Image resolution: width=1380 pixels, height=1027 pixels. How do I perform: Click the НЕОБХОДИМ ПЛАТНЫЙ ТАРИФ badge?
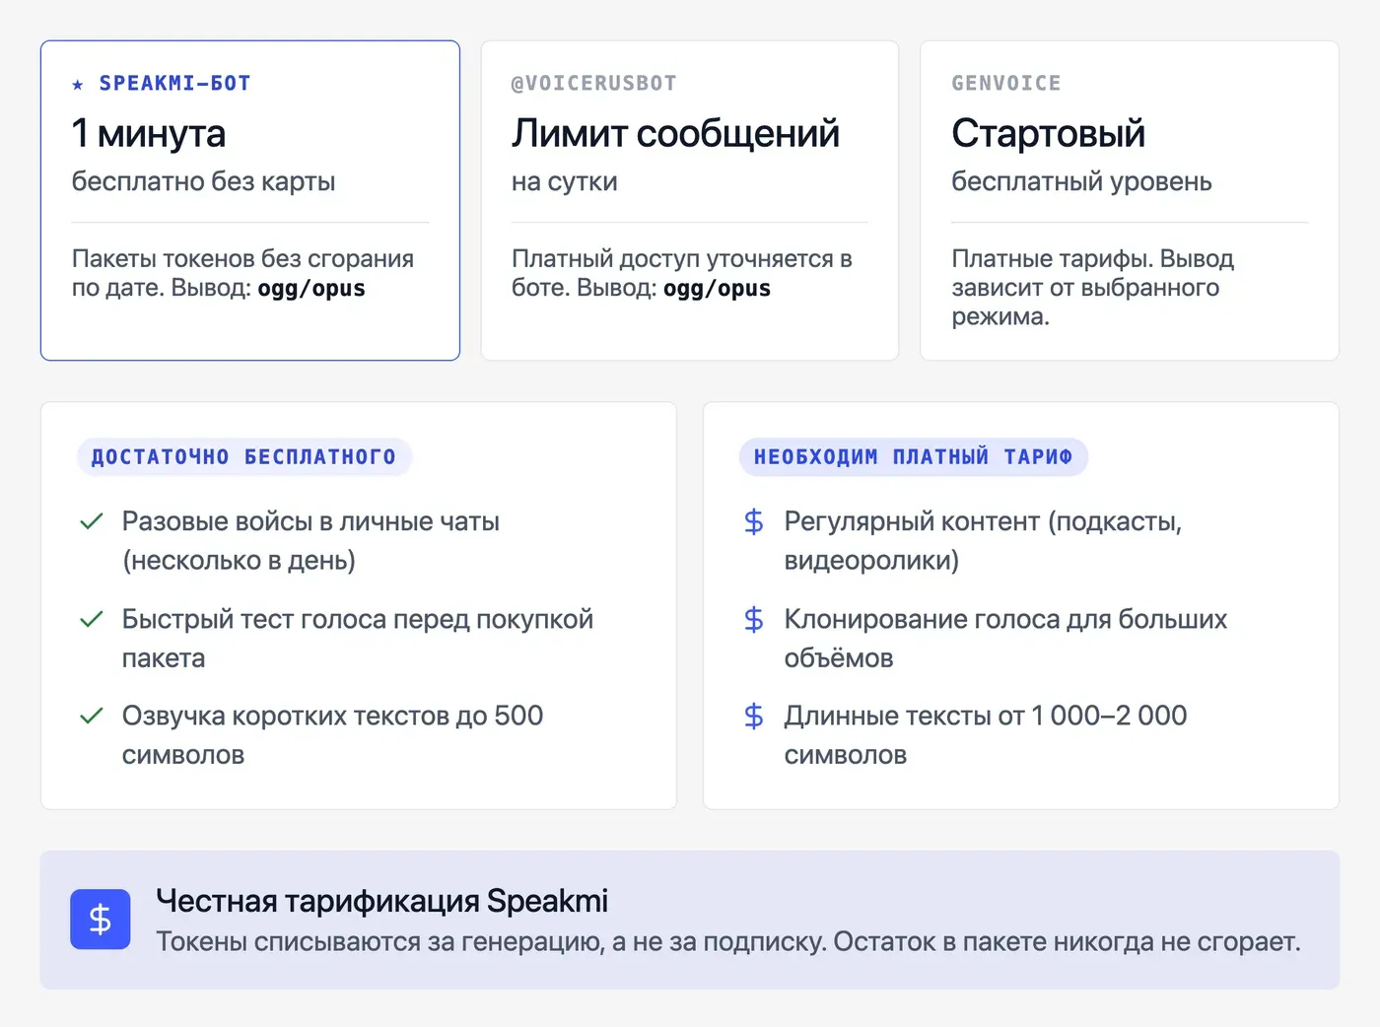(914, 457)
